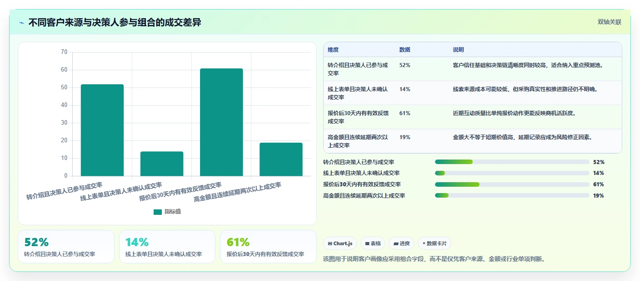Click the footnote starting 该图用于说明客户画像
The width and height of the screenshot is (640, 281).
[434, 259]
